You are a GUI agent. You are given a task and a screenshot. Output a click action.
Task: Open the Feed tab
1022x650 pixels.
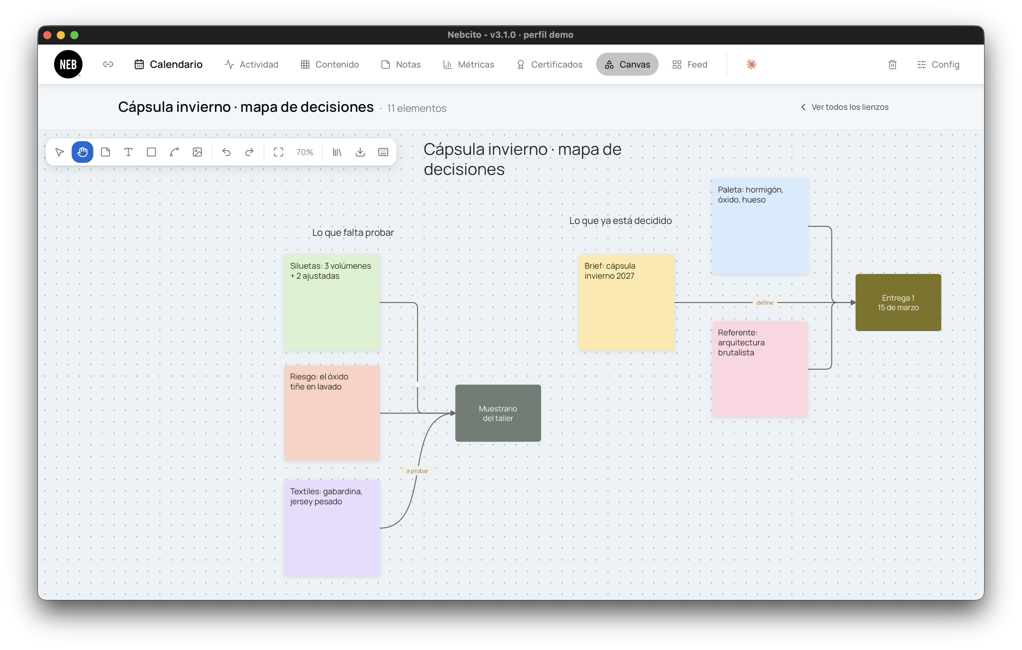[x=690, y=64]
